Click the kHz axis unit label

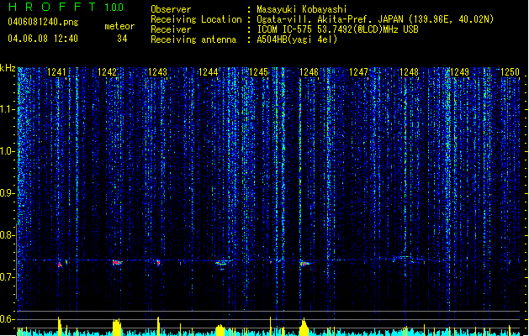tap(8, 68)
